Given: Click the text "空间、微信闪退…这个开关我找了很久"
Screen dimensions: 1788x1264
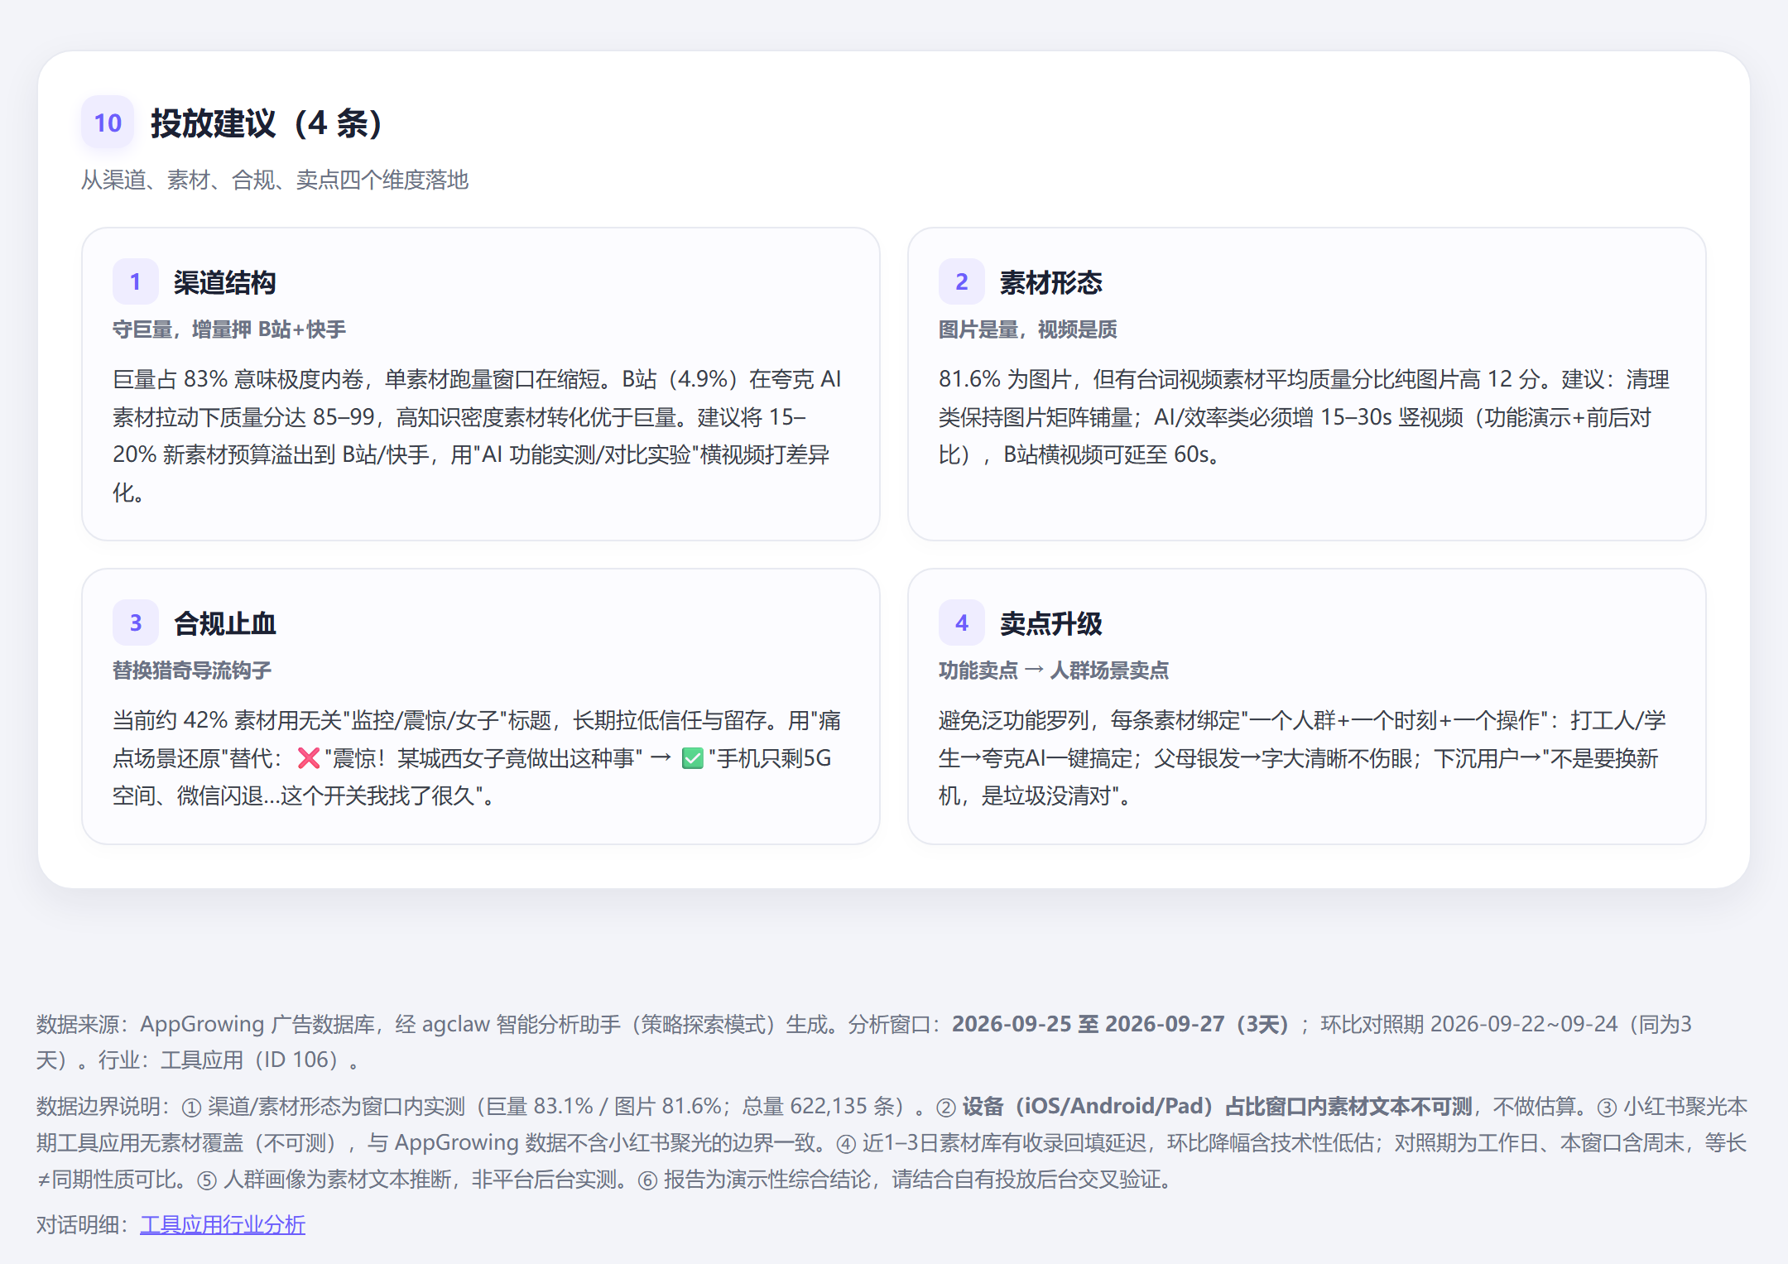Looking at the screenshot, I should pos(294,795).
